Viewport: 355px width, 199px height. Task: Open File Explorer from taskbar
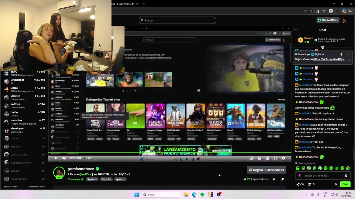(x=186, y=195)
